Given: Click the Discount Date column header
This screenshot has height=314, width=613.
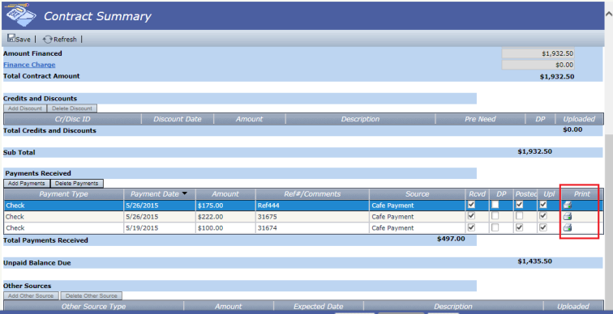Looking at the screenshot, I should point(178,119).
